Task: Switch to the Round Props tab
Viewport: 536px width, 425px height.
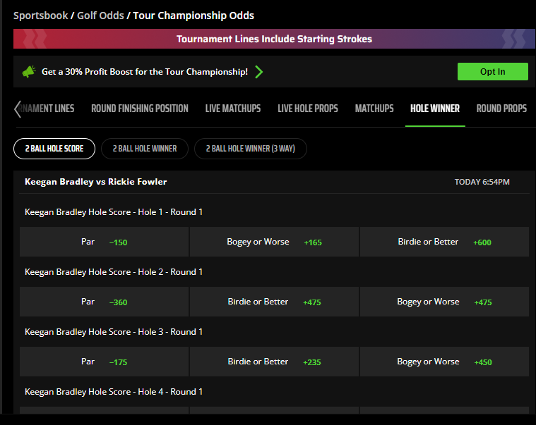Action: (x=501, y=109)
